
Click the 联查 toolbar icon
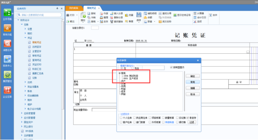pos(145,21)
